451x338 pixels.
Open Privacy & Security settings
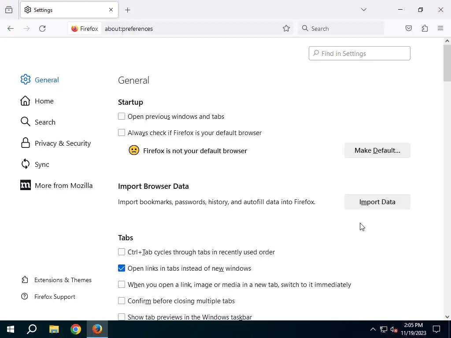click(x=56, y=143)
